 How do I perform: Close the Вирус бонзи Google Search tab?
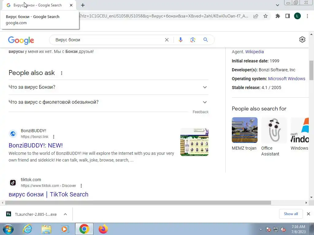[x=71, y=5]
